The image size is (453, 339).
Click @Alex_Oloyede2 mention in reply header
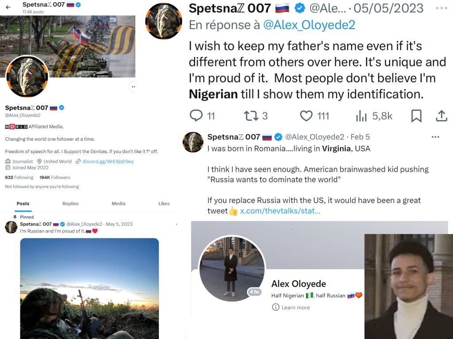pos(309,25)
